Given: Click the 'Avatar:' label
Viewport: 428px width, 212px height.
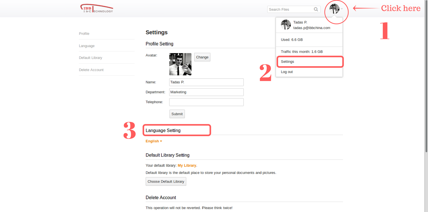Looking at the screenshot, I should click(x=151, y=55).
